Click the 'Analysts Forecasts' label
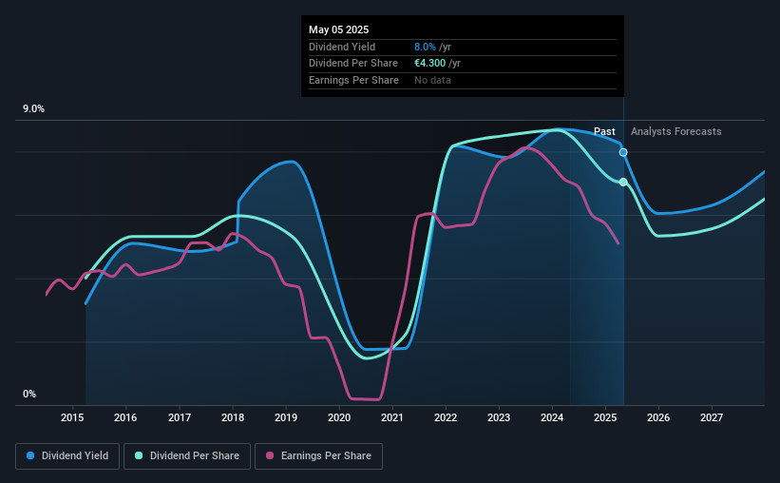The height and width of the screenshot is (483, 780). pyautogui.click(x=676, y=131)
